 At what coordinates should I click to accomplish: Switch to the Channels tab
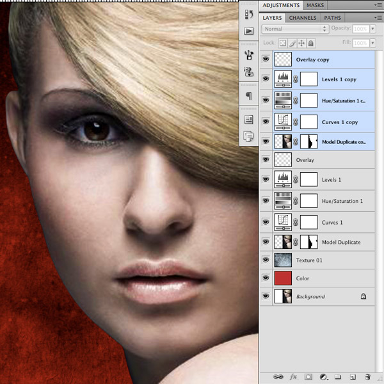coord(303,18)
